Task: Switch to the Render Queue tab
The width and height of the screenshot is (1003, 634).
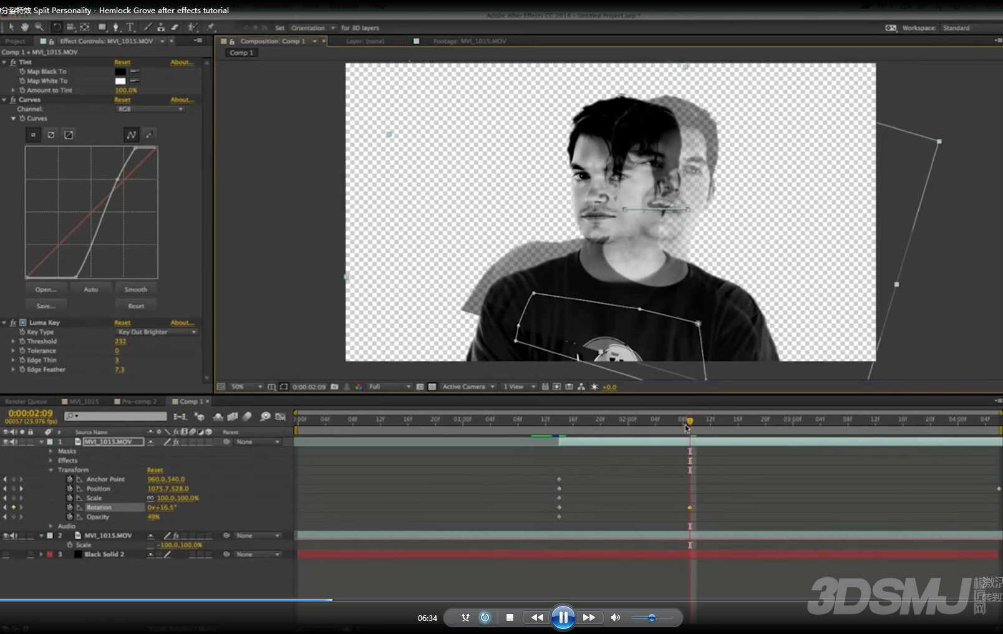Action: (26, 401)
